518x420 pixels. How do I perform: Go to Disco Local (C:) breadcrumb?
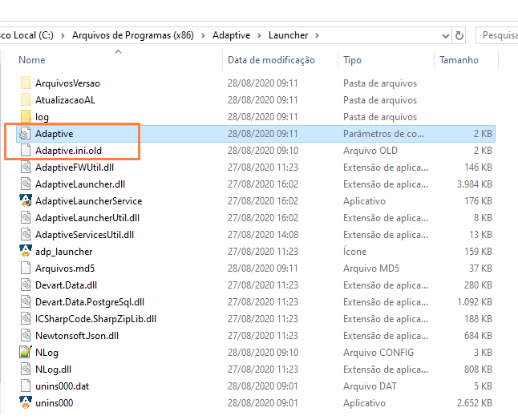pos(26,35)
